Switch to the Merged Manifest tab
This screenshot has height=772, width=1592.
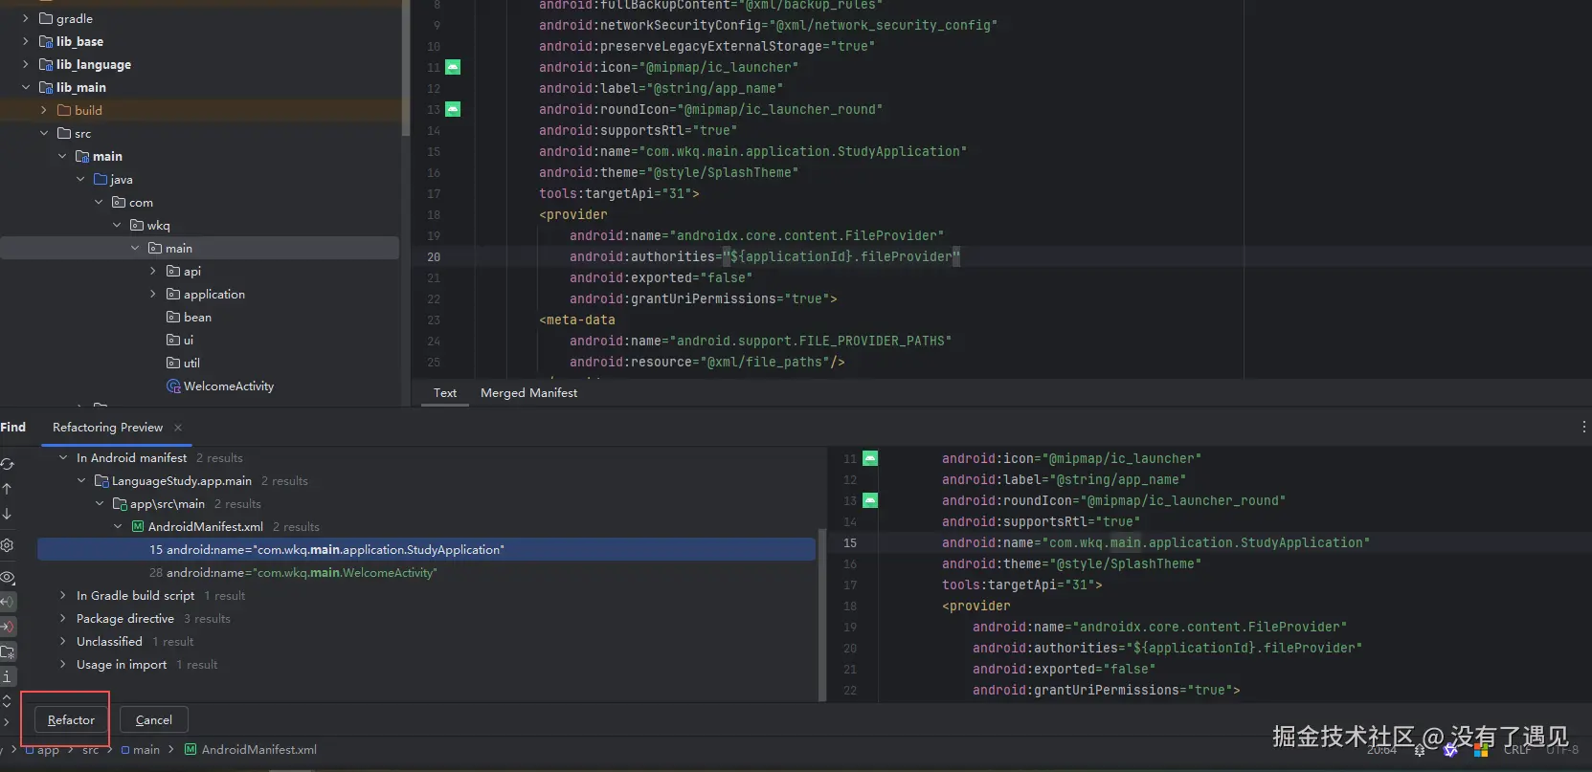(x=528, y=393)
